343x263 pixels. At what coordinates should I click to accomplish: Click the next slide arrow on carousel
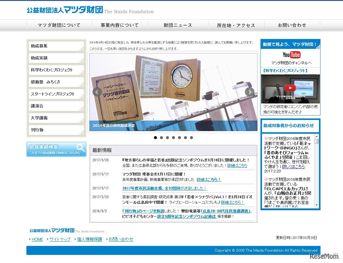pyautogui.click(x=249, y=92)
